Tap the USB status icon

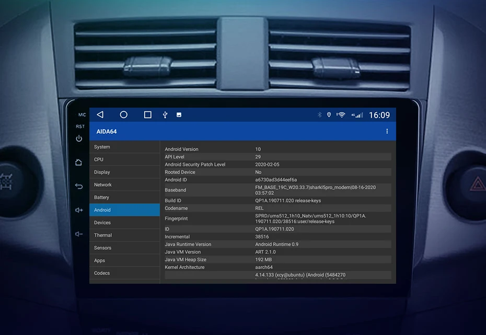pyautogui.click(x=165, y=115)
